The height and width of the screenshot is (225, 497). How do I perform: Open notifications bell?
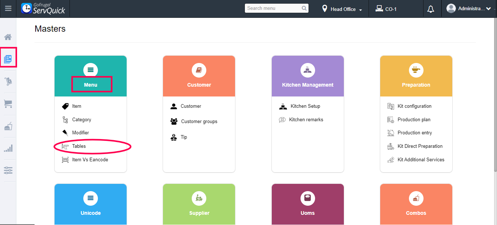pos(431,9)
